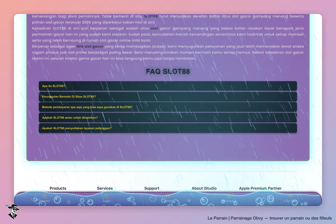Click the "FAQ SLOT88" heading
The width and height of the screenshot is (336, 224).
point(168,71)
